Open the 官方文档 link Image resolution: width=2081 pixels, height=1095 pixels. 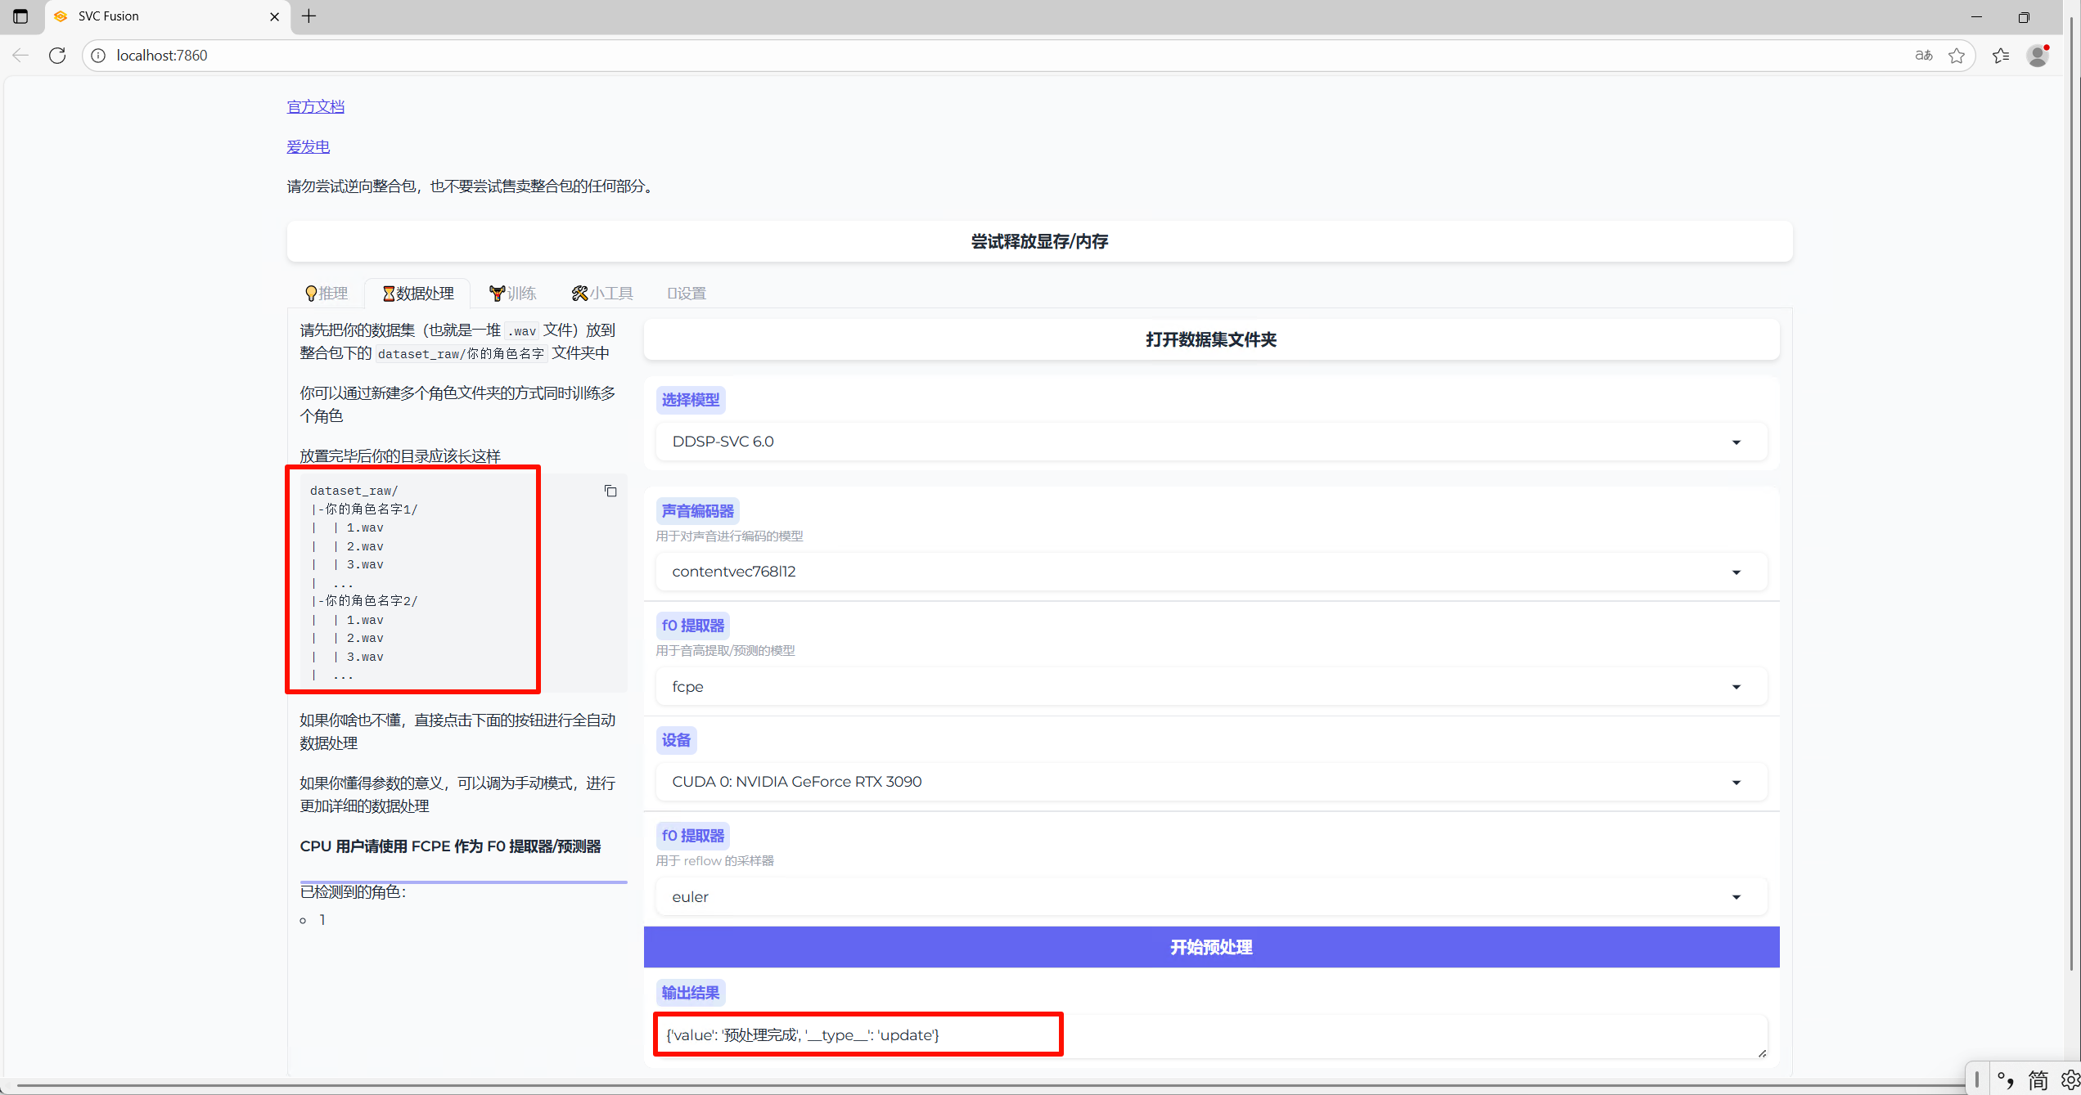[315, 106]
